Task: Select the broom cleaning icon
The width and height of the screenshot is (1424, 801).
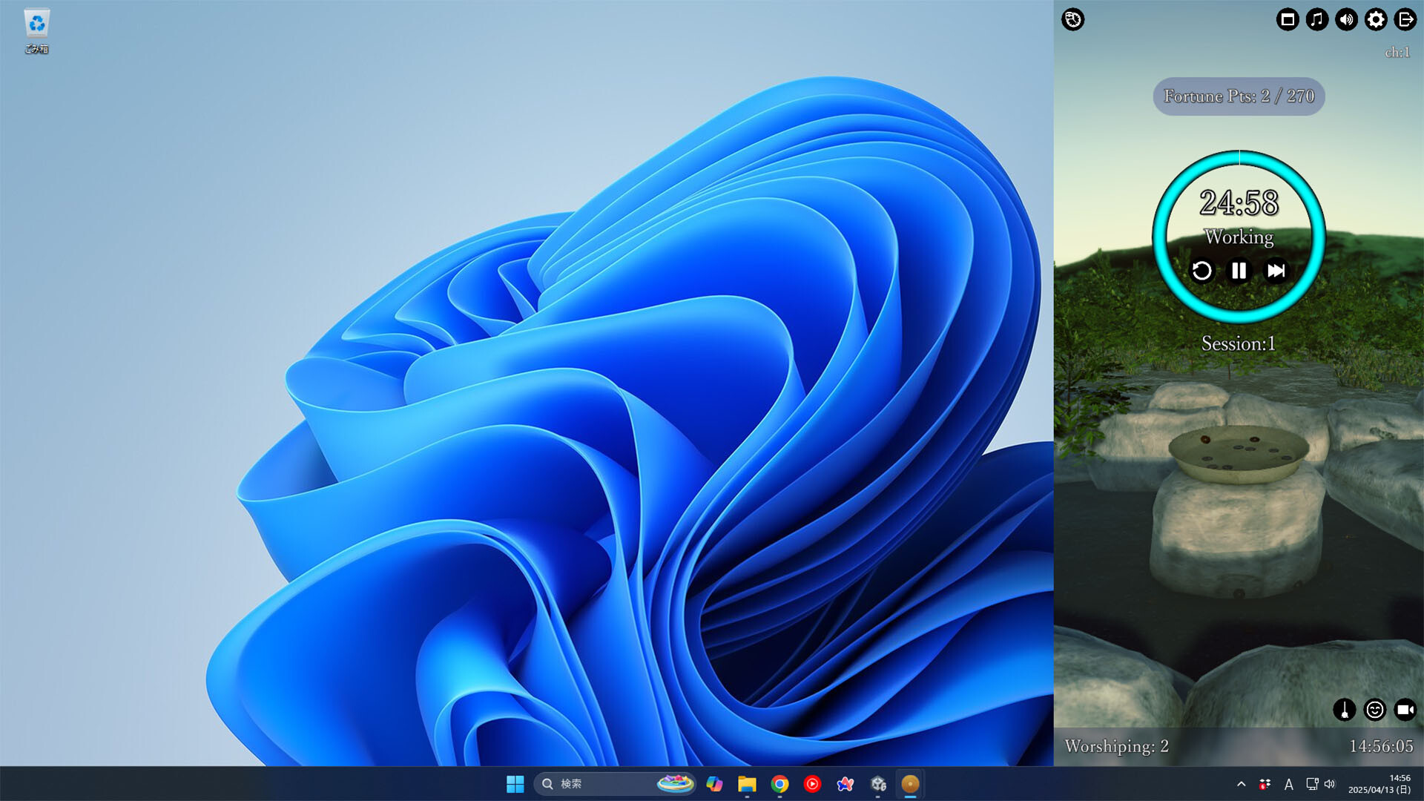Action: tap(1346, 710)
